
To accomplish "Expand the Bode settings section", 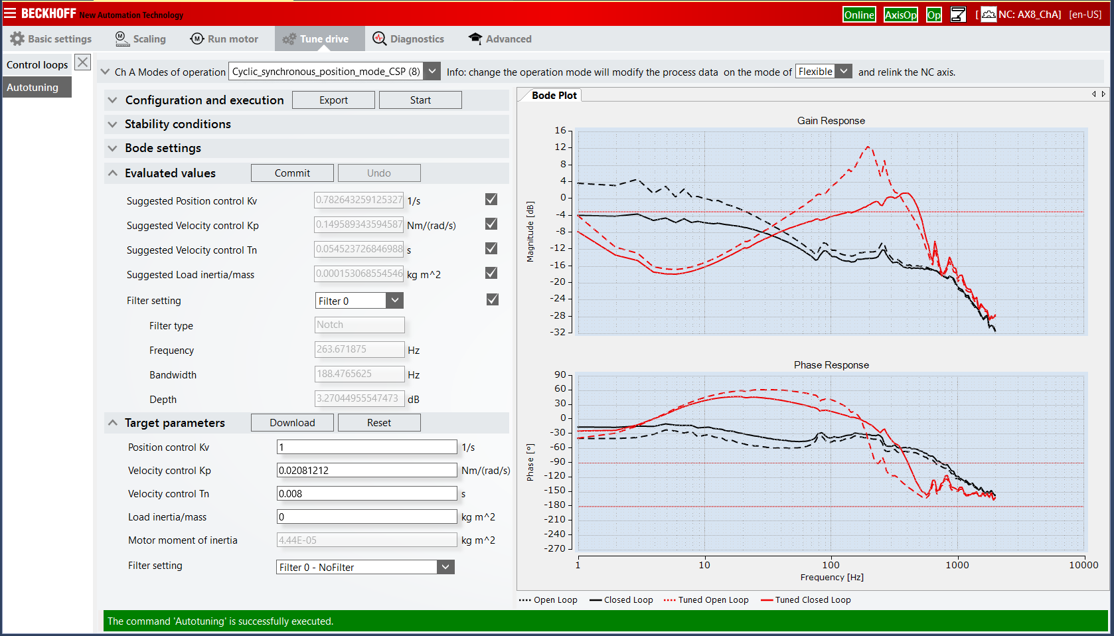I will pyautogui.click(x=112, y=148).
